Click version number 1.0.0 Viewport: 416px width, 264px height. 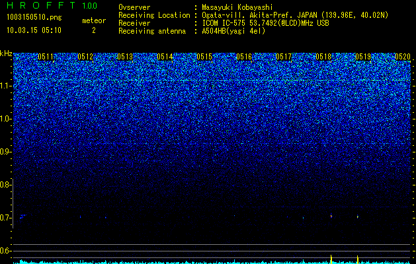point(90,5)
